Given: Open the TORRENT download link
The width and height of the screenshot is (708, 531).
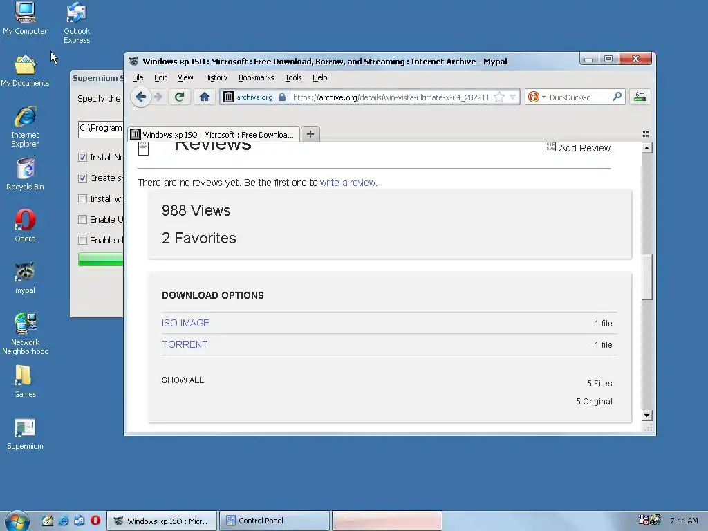Looking at the screenshot, I should click(185, 344).
